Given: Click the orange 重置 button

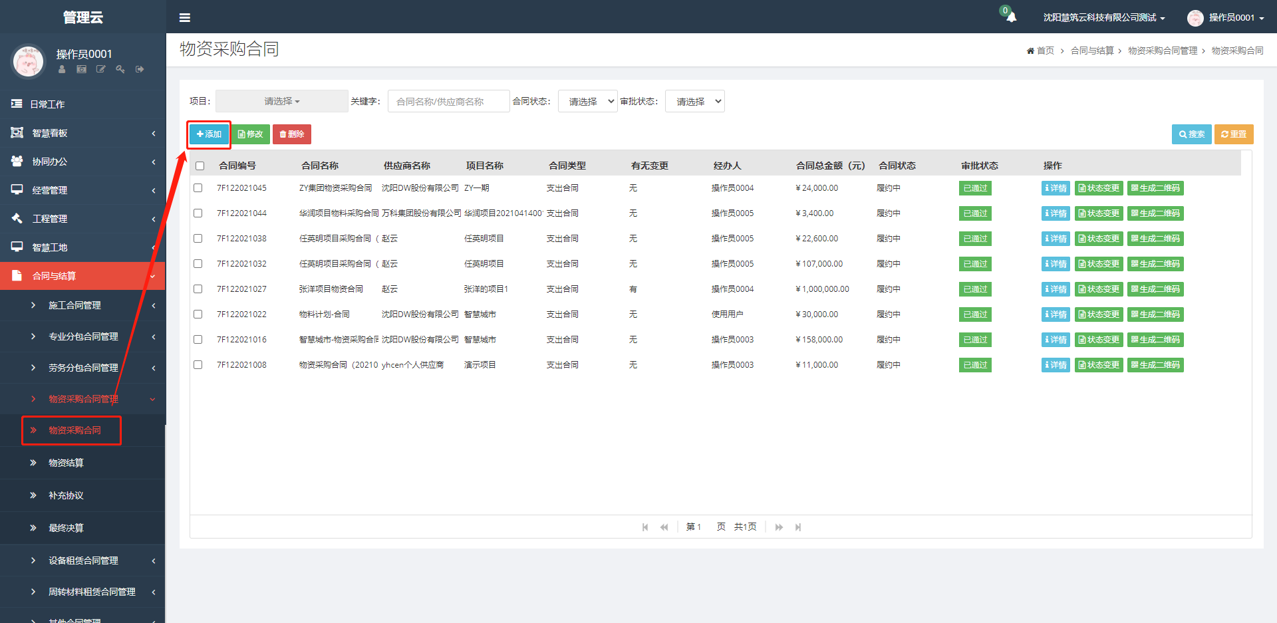Looking at the screenshot, I should pyautogui.click(x=1234, y=134).
